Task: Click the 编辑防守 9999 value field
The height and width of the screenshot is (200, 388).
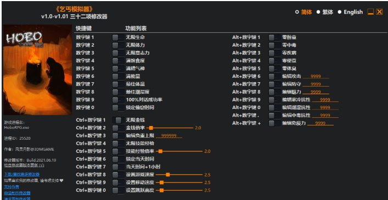Action: click(x=316, y=84)
